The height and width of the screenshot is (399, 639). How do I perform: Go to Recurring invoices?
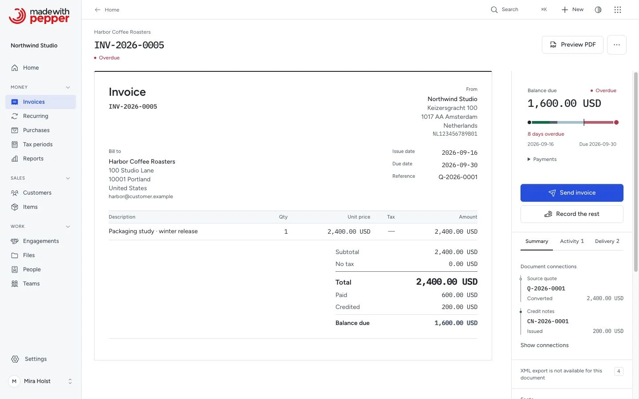(40, 116)
